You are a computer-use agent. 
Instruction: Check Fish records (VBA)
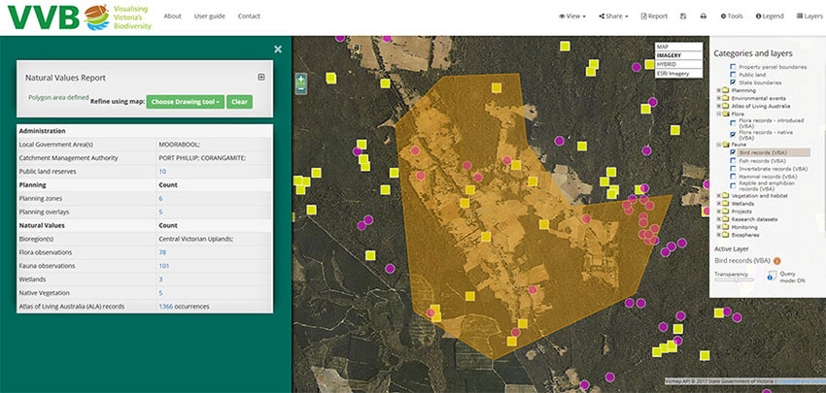point(733,160)
